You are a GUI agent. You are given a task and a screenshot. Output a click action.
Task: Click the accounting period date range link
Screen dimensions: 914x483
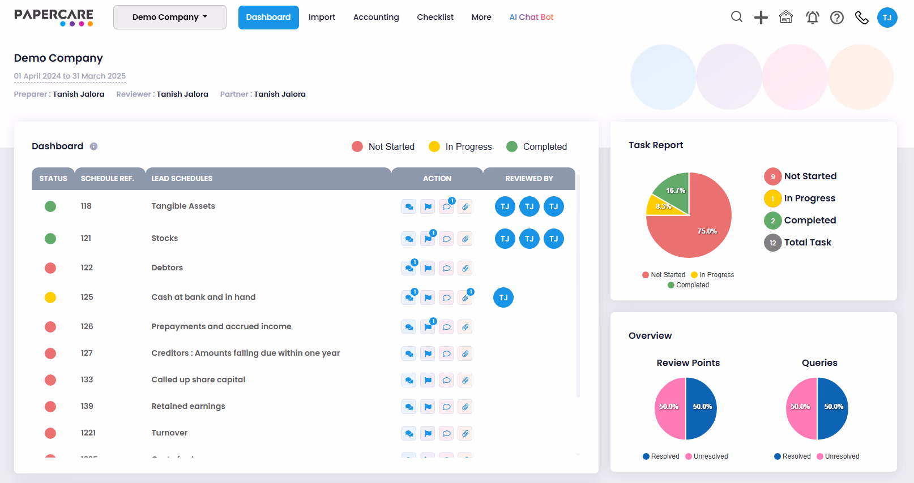click(x=70, y=76)
